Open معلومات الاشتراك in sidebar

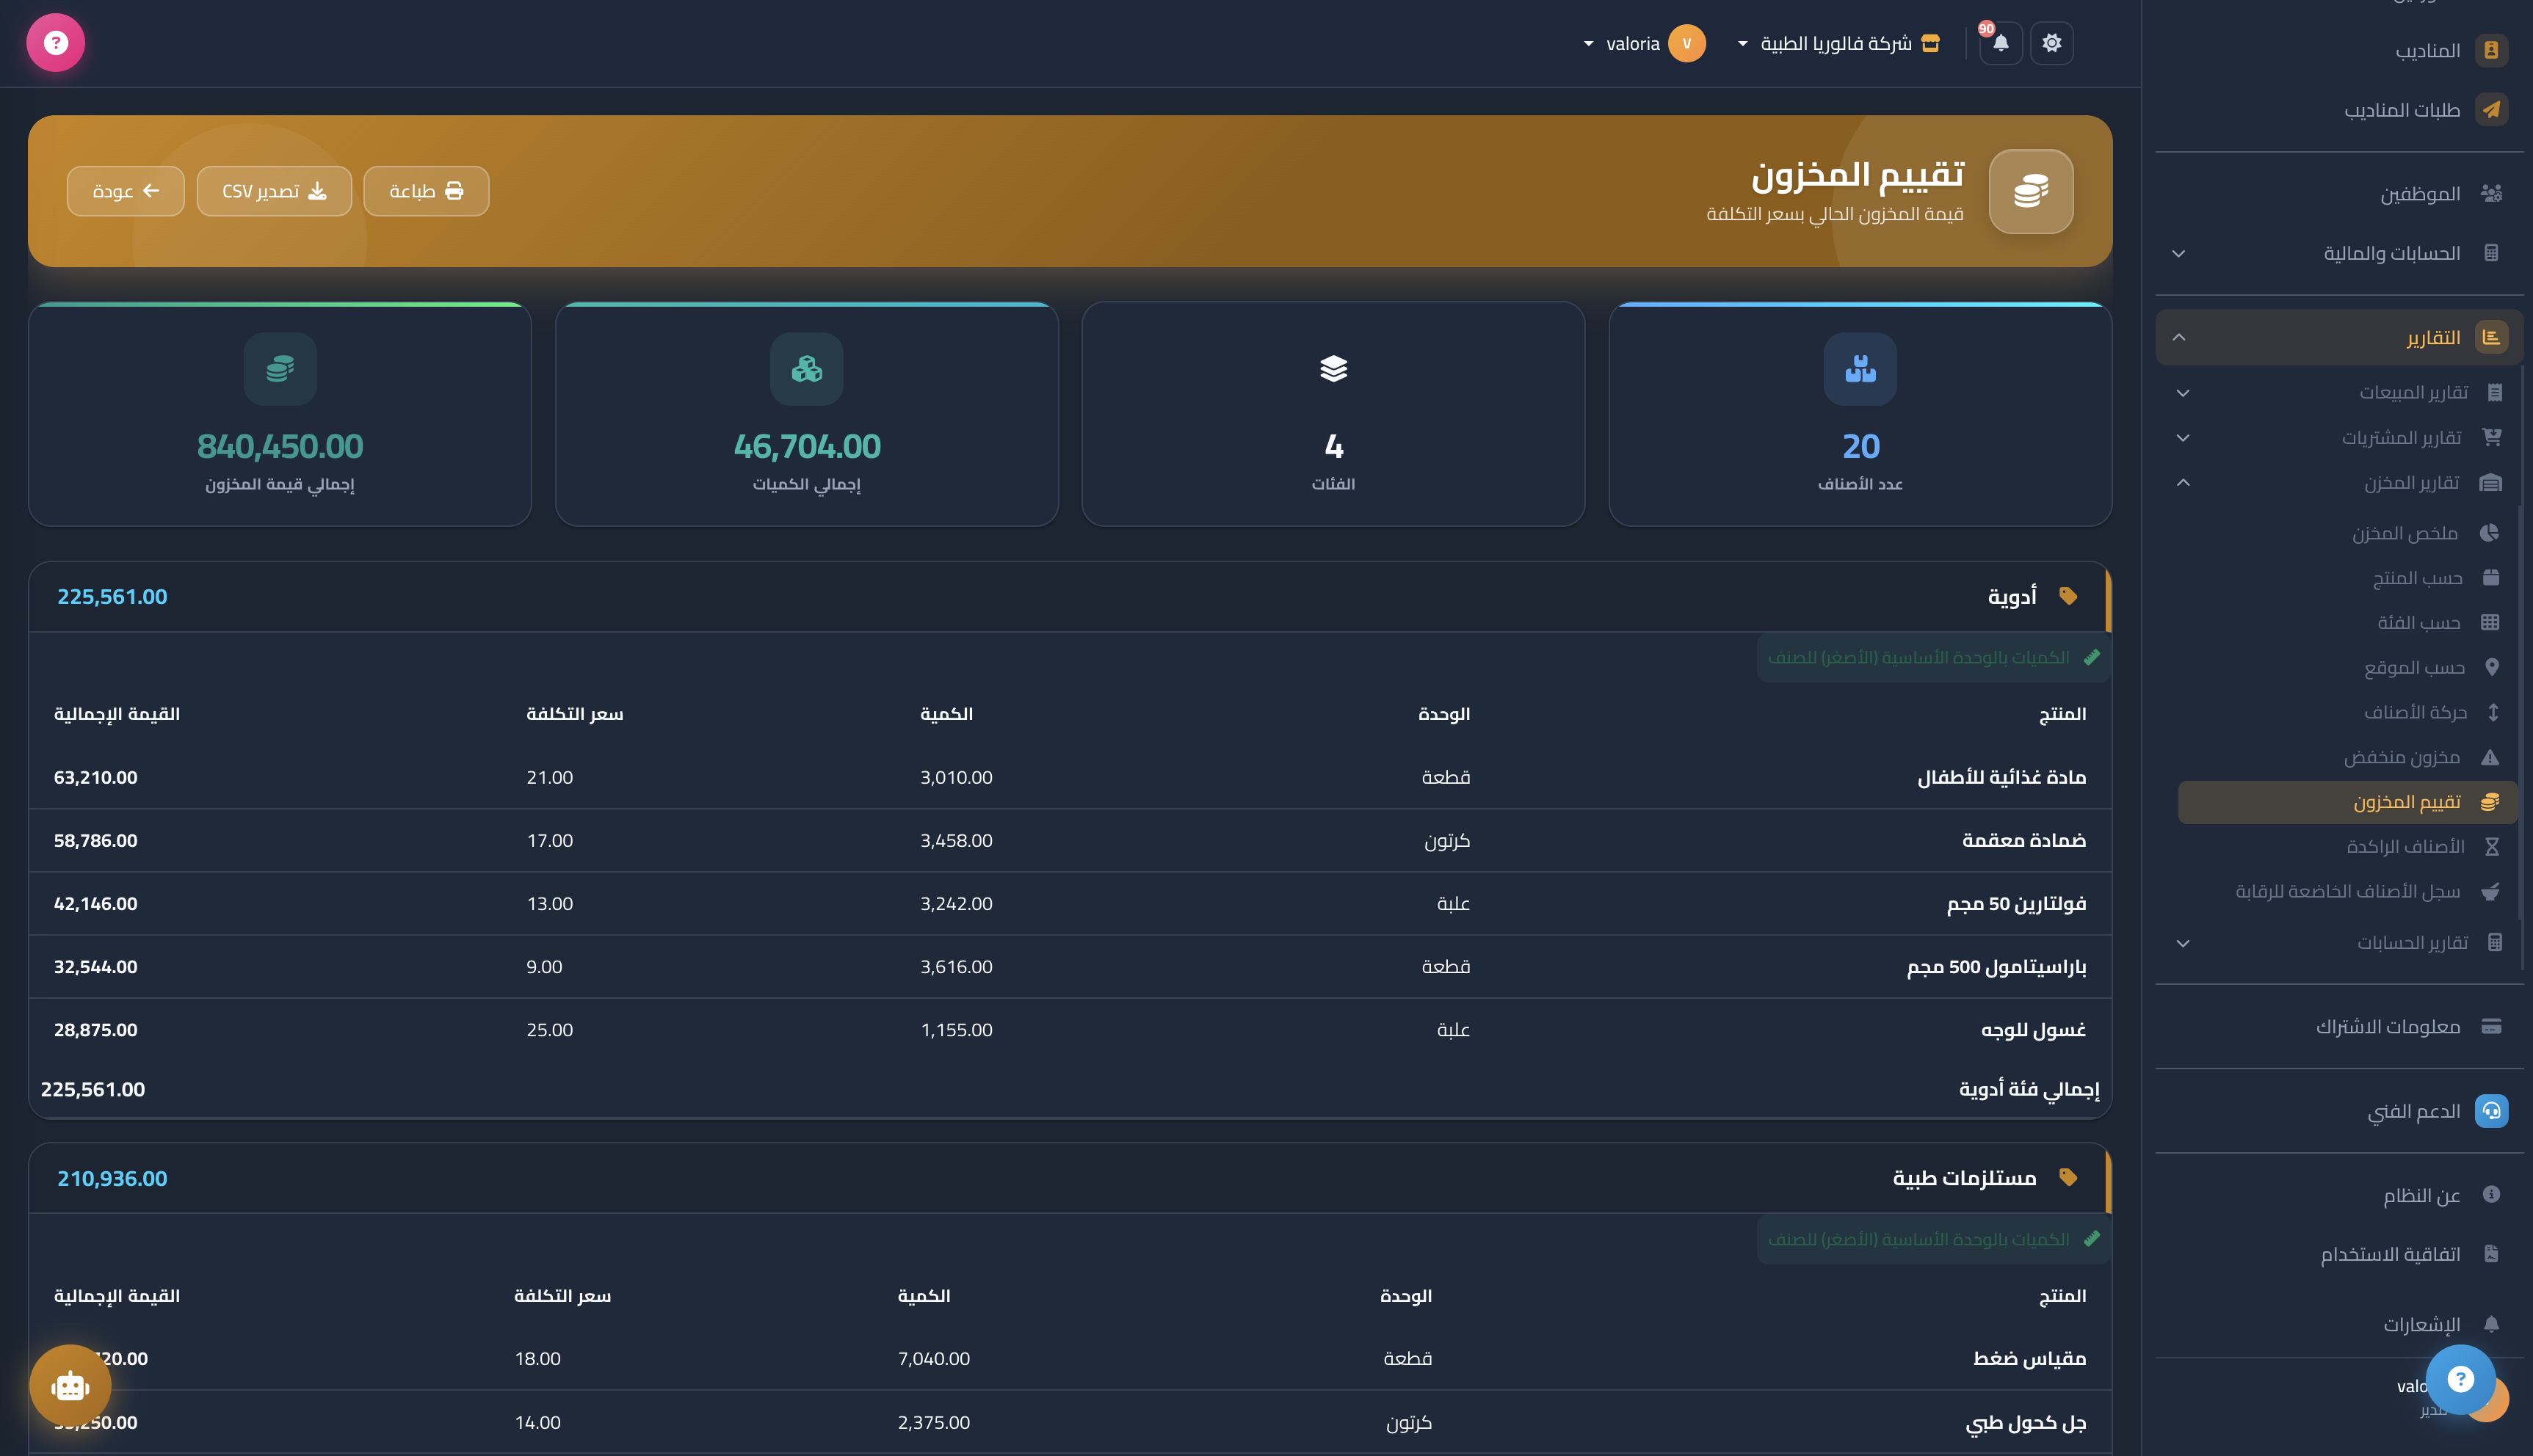coord(2338,1027)
